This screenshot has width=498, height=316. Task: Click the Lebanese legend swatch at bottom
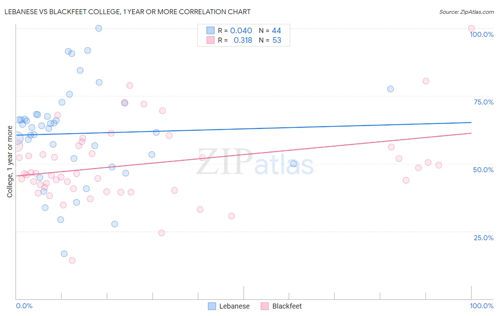click(x=212, y=306)
